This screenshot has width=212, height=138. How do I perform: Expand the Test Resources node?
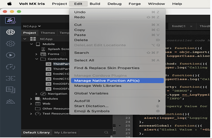tap(31, 114)
